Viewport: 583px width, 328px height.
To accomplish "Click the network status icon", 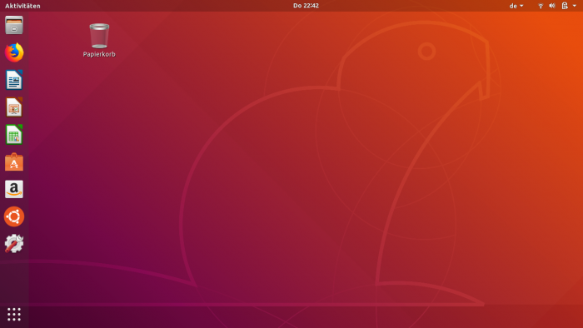I will 541,6.
